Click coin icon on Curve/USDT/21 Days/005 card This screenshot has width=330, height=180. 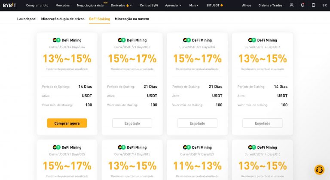[x=56, y=147]
